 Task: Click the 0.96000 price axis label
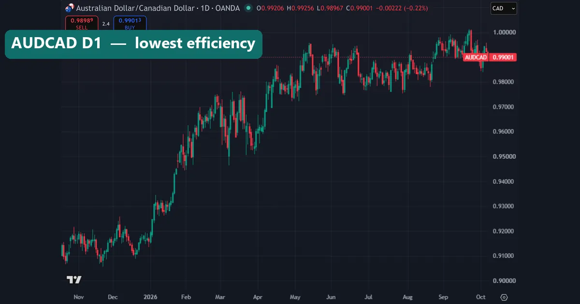[x=503, y=132]
